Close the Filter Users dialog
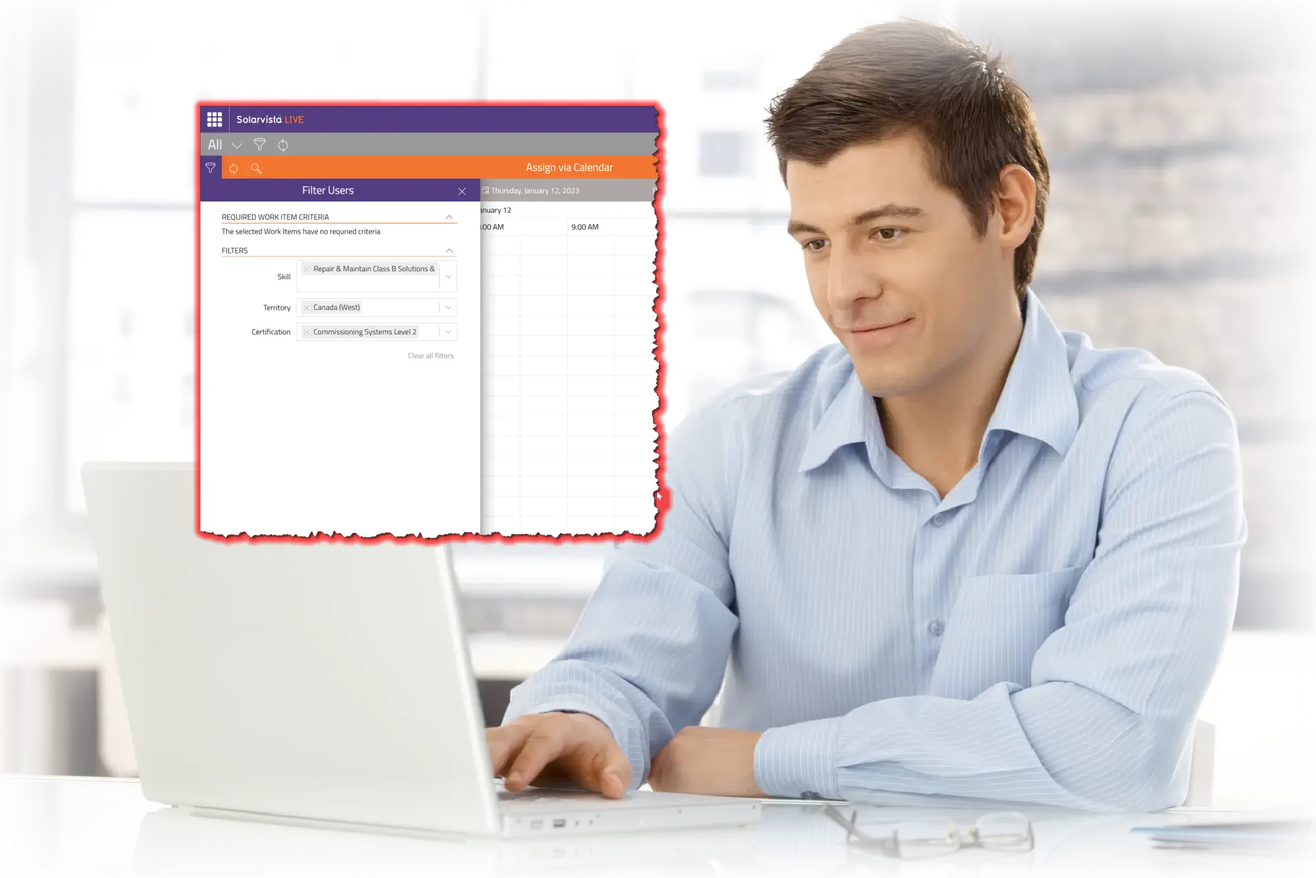This screenshot has height=878, width=1316. click(461, 190)
